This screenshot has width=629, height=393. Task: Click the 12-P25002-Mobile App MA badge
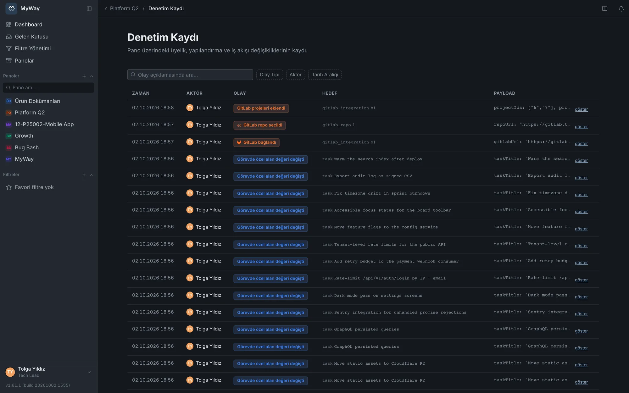click(9, 125)
